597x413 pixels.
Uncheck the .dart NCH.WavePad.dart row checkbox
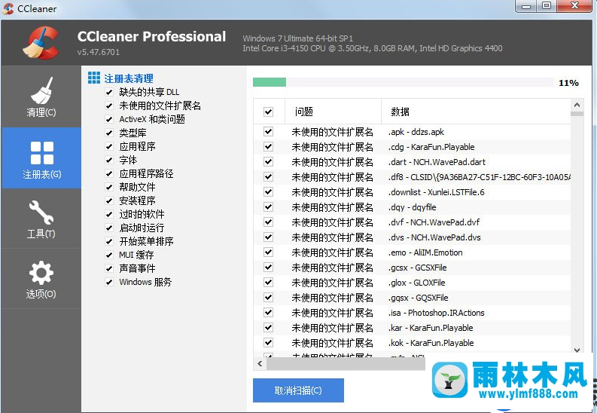tap(269, 162)
